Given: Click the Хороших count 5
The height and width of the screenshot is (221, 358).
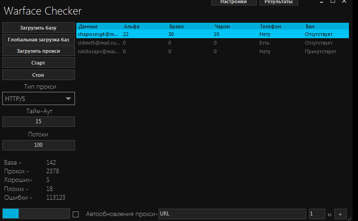Looking at the screenshot, I should coord(48,180).
